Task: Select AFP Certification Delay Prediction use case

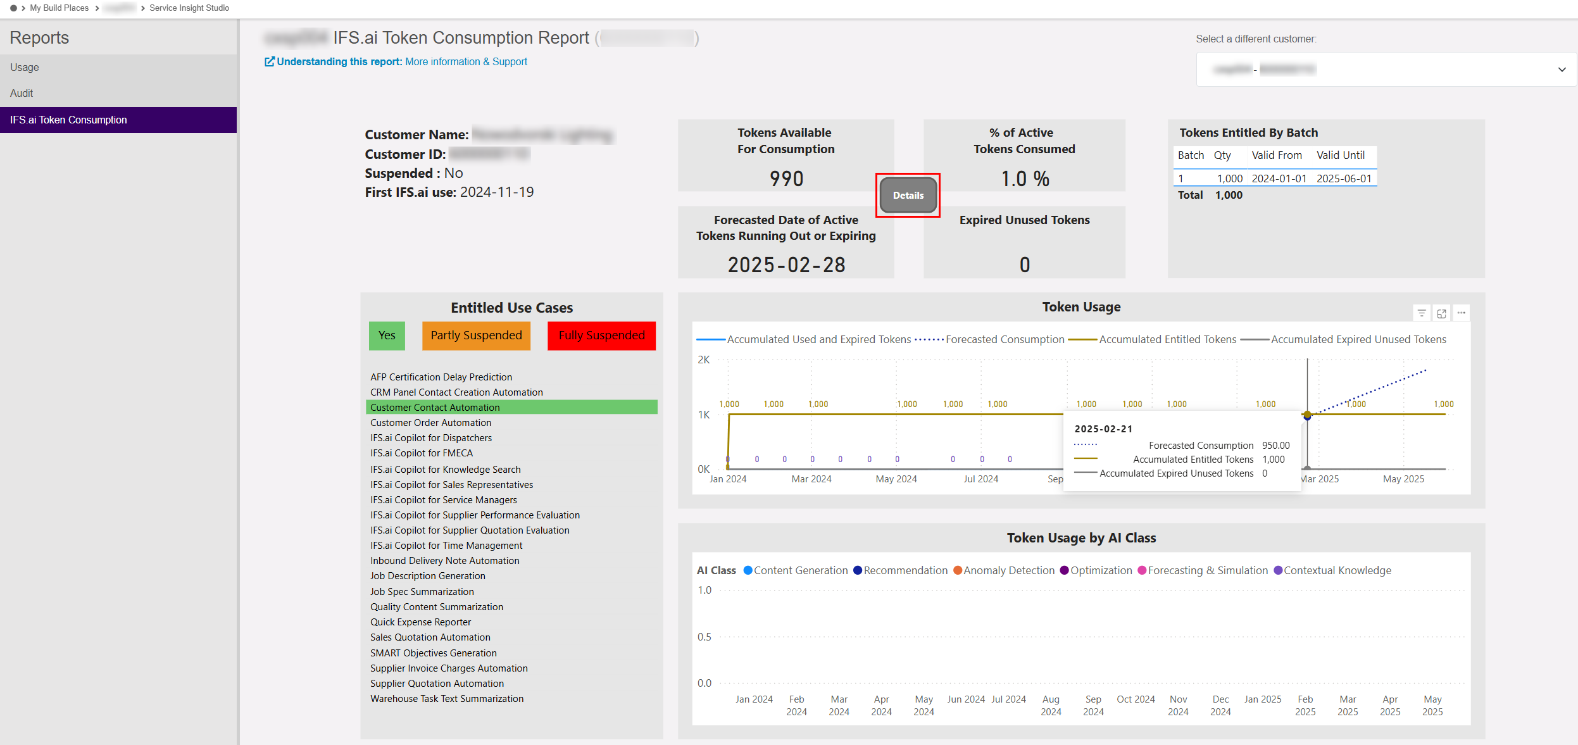Action: pos(441,377)
